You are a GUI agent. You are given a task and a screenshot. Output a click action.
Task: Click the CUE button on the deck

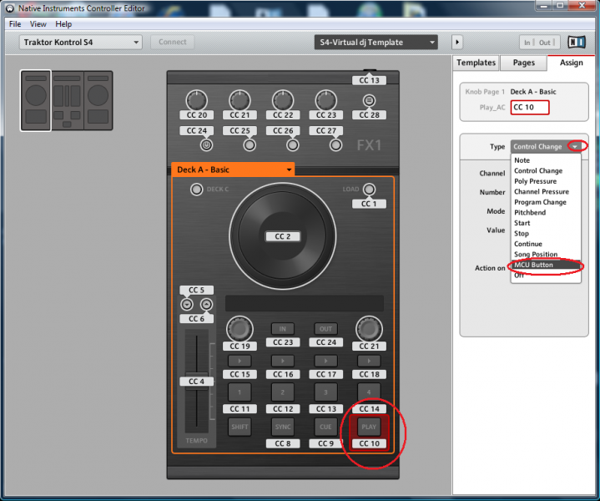(326, 427)
